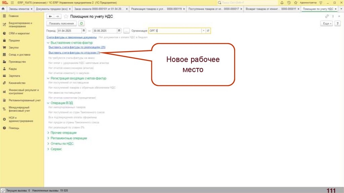Open Помощь section in sidebar
Image resolution: width=344 pixels, height=193 pixels.
pyautogui.click(x=14, y=128)
